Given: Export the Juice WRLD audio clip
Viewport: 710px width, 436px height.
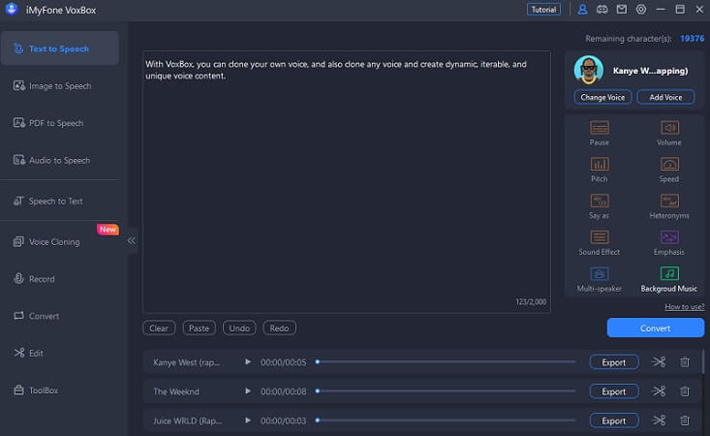Looking at the screenshot, I should pyautogui.click(x=614, y=420).
